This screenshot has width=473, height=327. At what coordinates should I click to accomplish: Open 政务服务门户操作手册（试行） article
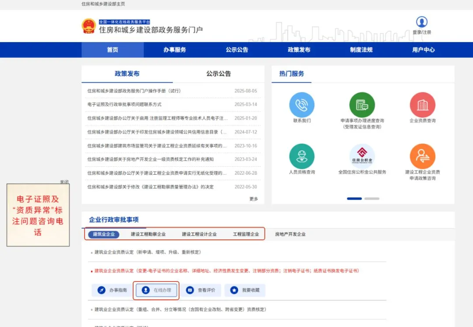coord(134,91)
